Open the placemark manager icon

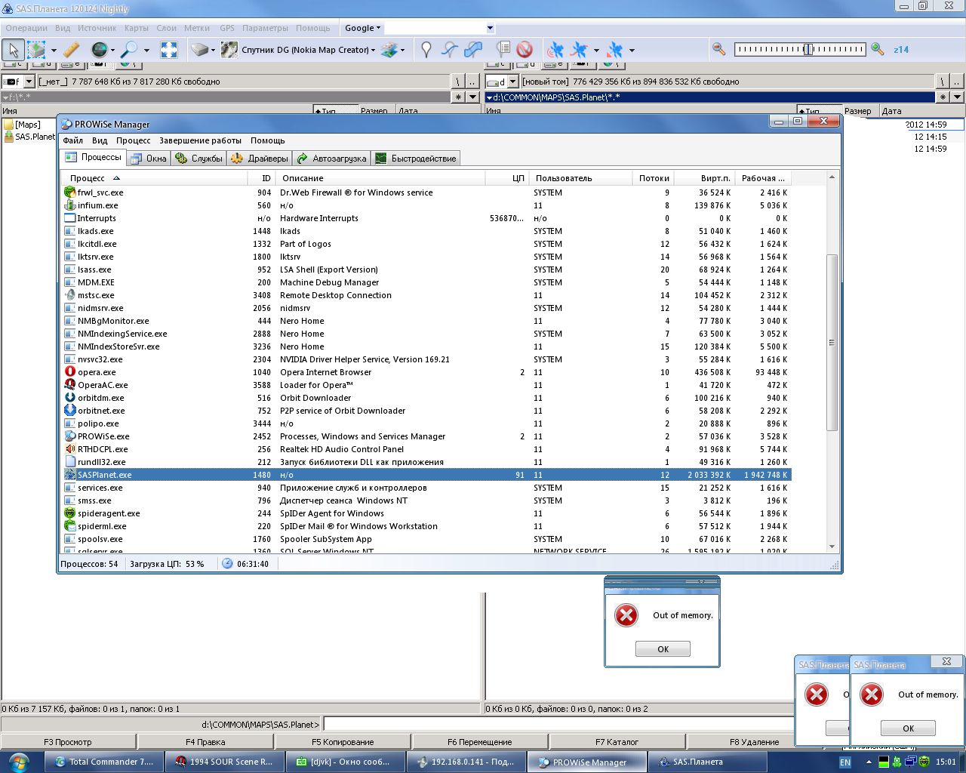(503, 50)
